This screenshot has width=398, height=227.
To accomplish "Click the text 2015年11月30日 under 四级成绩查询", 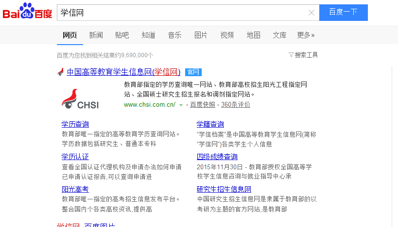I will (220, 167).
